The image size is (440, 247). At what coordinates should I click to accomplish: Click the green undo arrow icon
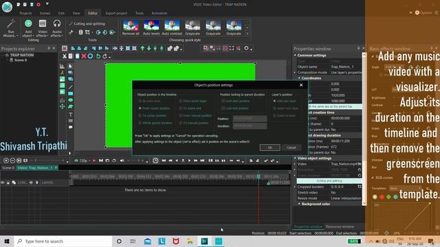[98, 56]
